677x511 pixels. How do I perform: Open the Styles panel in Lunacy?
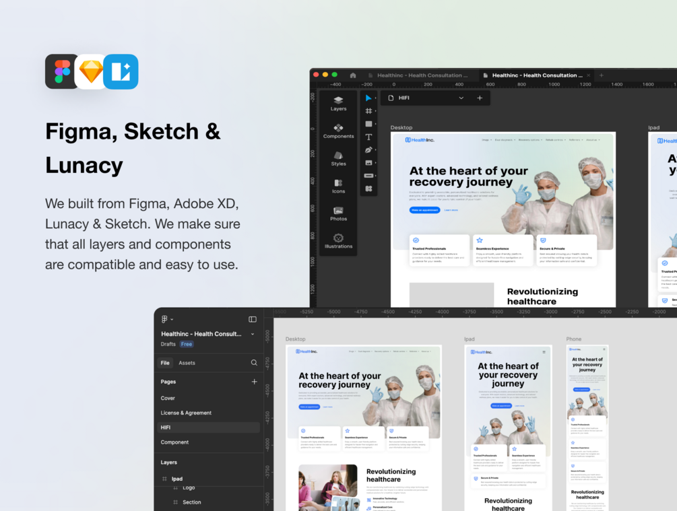[338, 159]
